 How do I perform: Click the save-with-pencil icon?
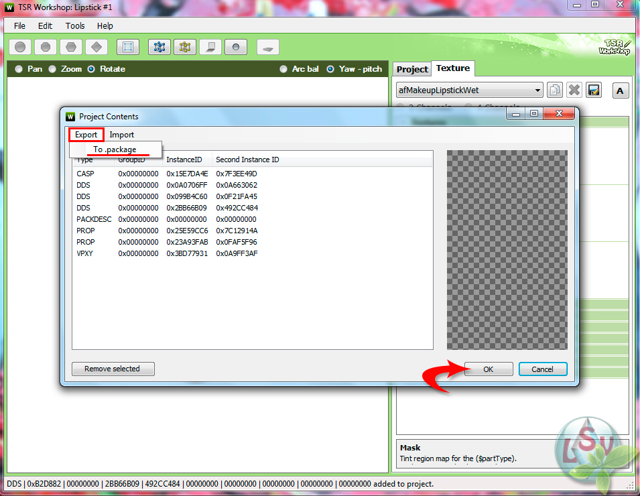pos(594,90)
